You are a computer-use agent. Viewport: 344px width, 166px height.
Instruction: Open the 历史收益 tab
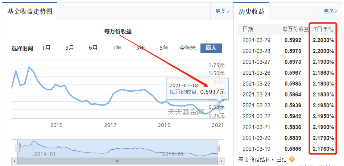(x=252, y=11)
